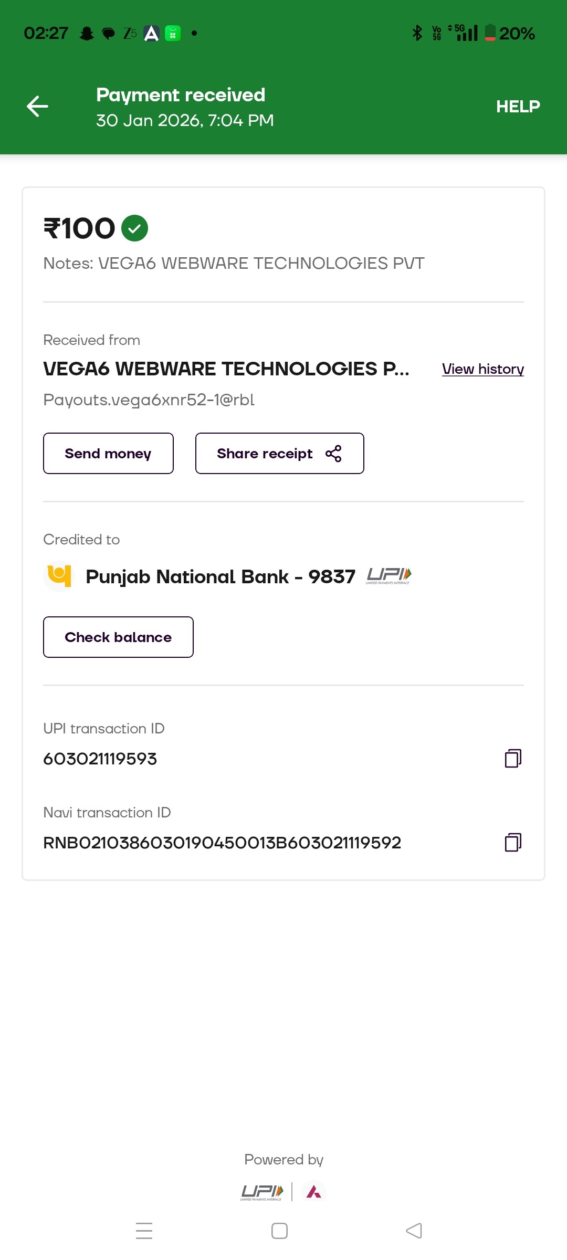
Task: Tap the battery indicator in the status bar
Action: coord(490,33)
